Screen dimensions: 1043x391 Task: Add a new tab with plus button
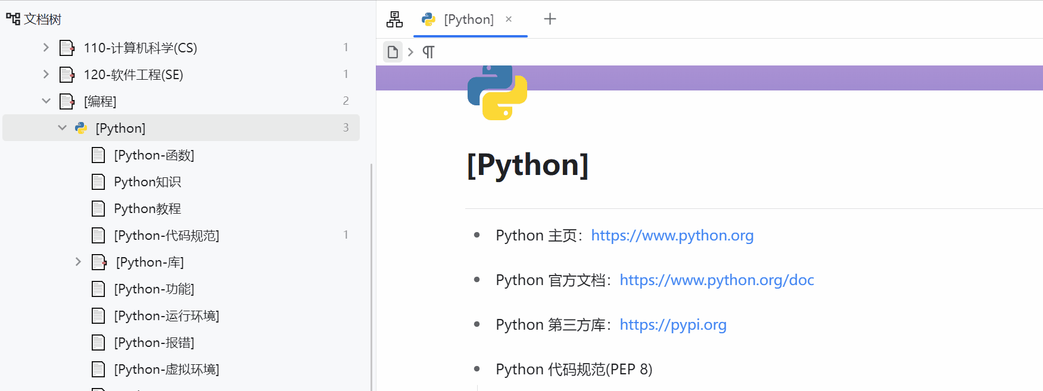coord(550,19)
